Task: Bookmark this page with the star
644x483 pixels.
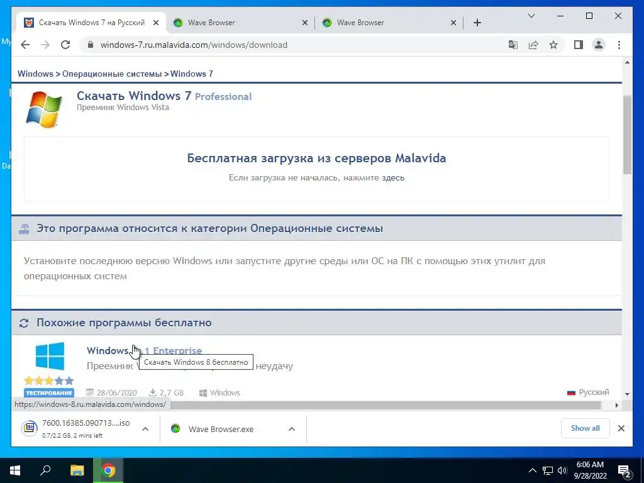Action: 553,45
